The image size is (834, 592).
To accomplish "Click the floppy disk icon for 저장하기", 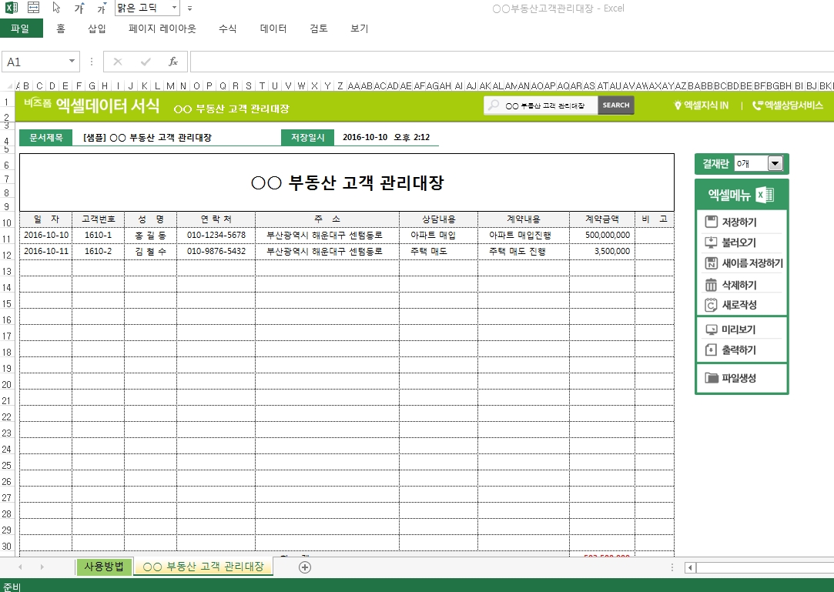I will [711, 222].
